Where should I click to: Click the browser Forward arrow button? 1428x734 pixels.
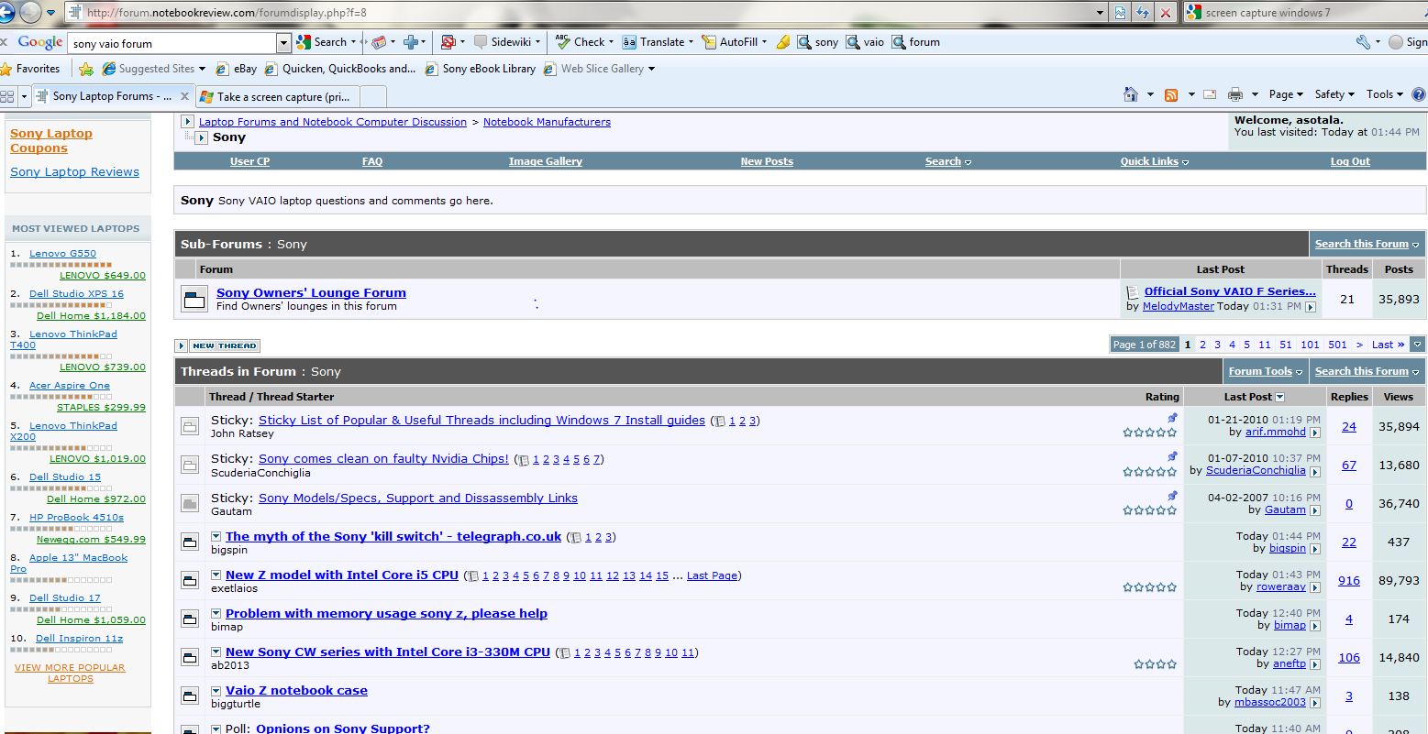[30, 13]
